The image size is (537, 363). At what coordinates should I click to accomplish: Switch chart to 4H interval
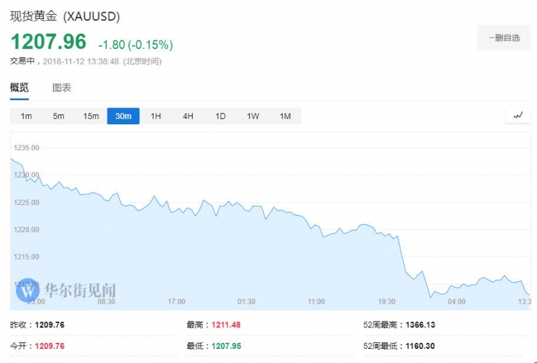coord(188,116)
